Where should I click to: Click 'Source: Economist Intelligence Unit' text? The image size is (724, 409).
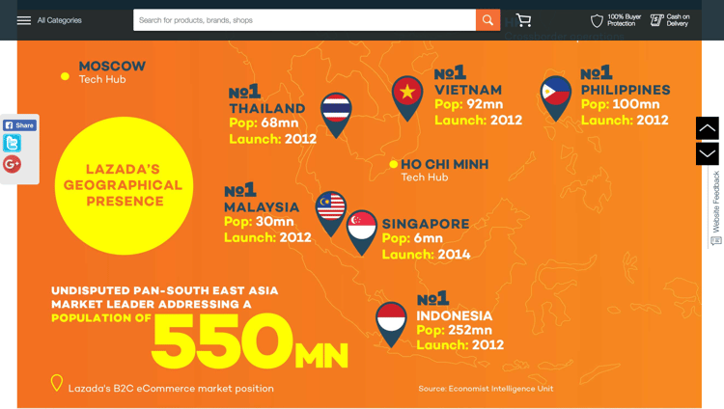click(486, 389)
